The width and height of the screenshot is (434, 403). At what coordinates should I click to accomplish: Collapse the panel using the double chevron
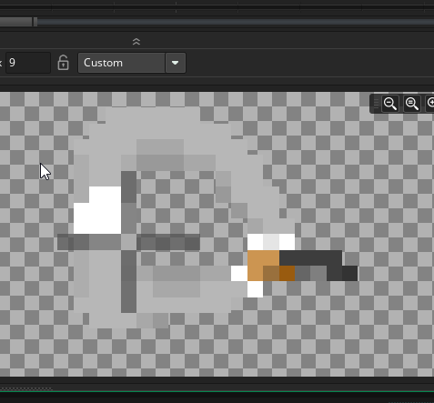(x=136, y=42)
